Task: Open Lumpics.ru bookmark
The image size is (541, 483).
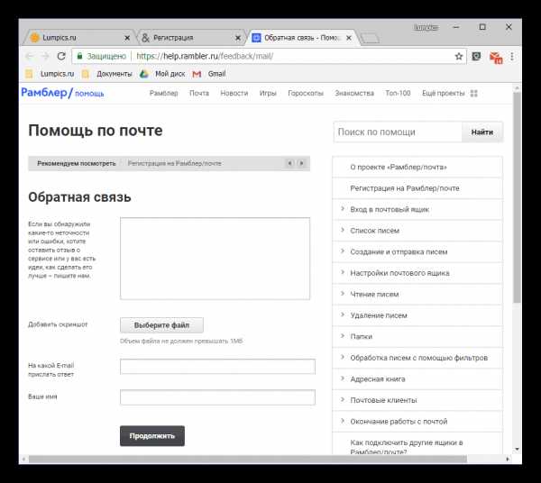Action: (50, 74)
